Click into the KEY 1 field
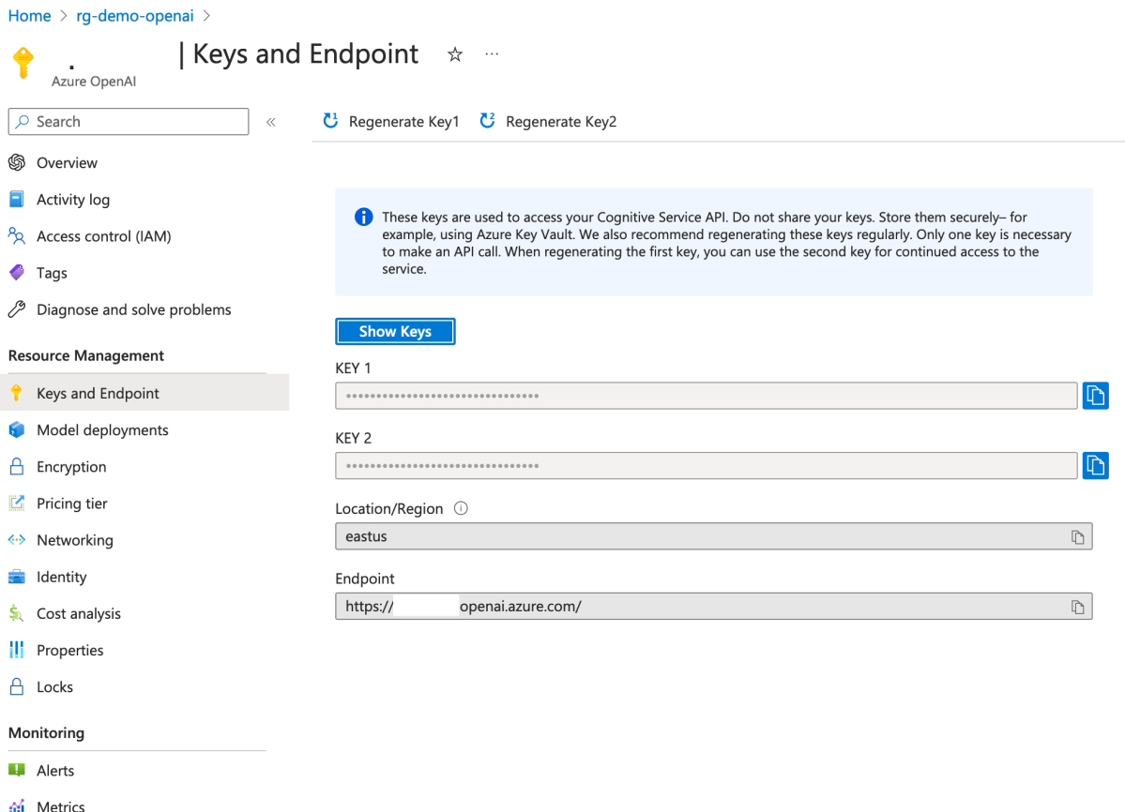 pos(706,396)
